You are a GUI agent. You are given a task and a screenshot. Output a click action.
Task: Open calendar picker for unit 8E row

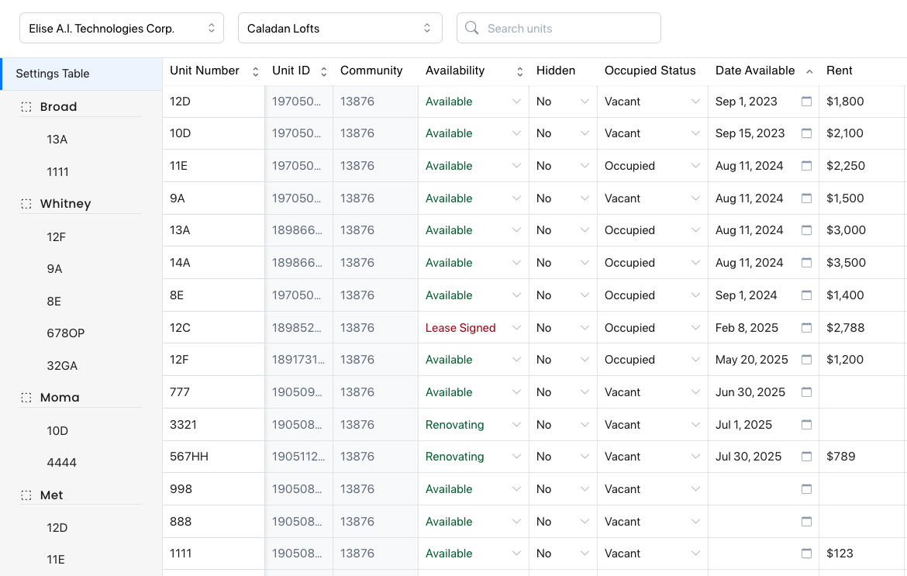[x=806, y=295]
